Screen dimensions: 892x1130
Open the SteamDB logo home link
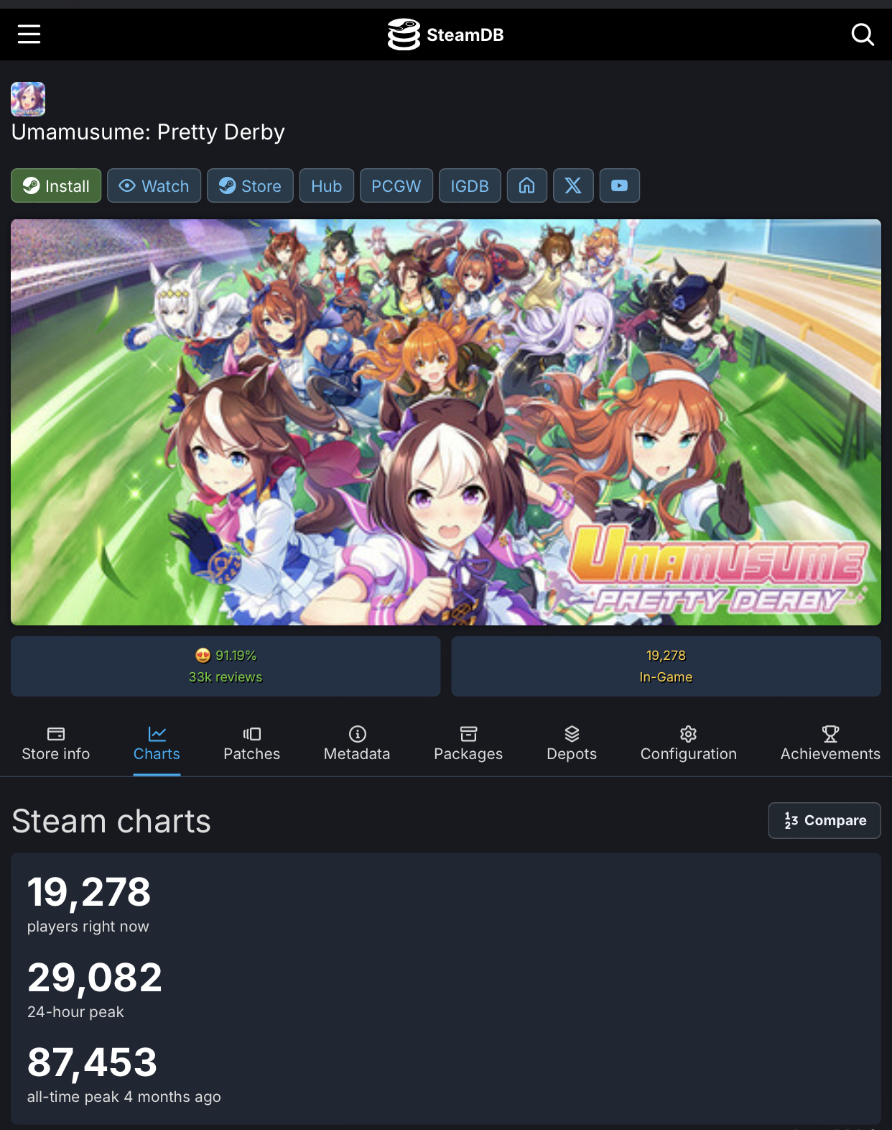point(445,35)
